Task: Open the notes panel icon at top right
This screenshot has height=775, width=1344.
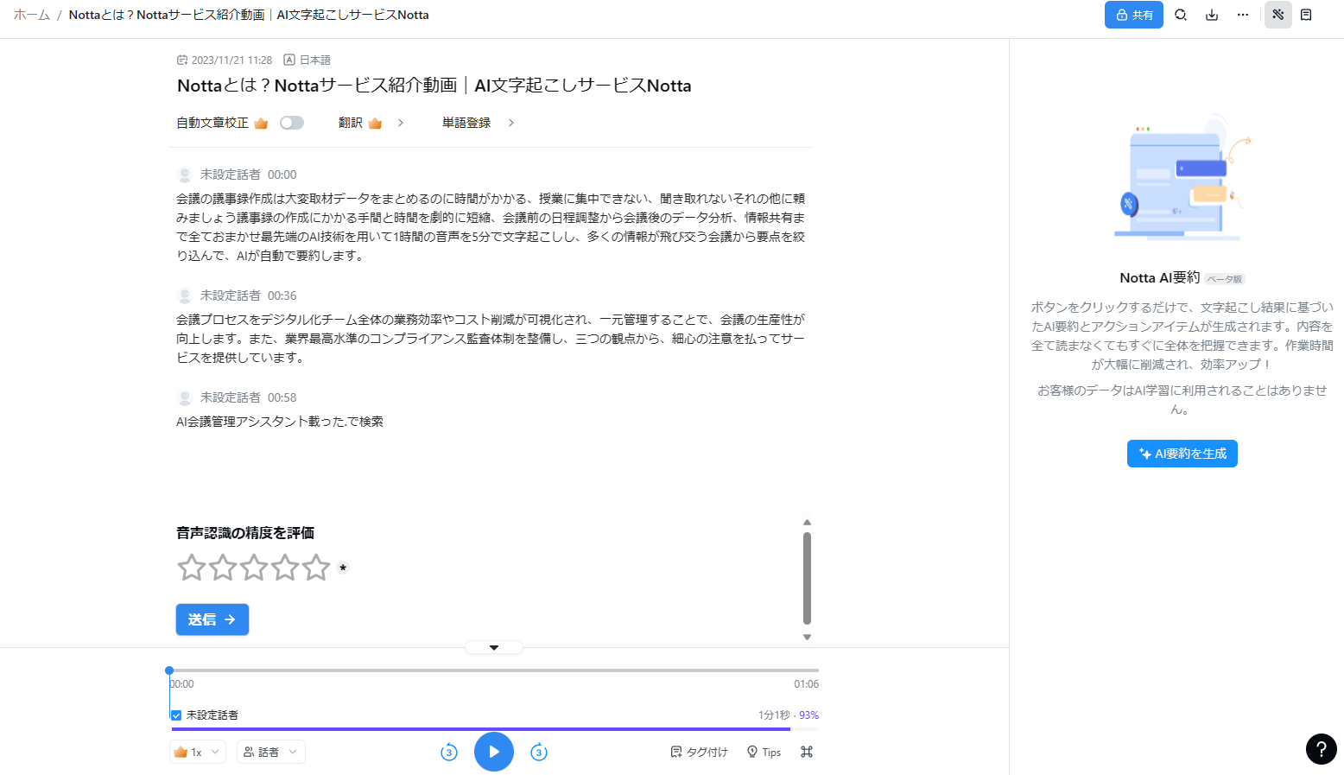Action: [1306, 15]
